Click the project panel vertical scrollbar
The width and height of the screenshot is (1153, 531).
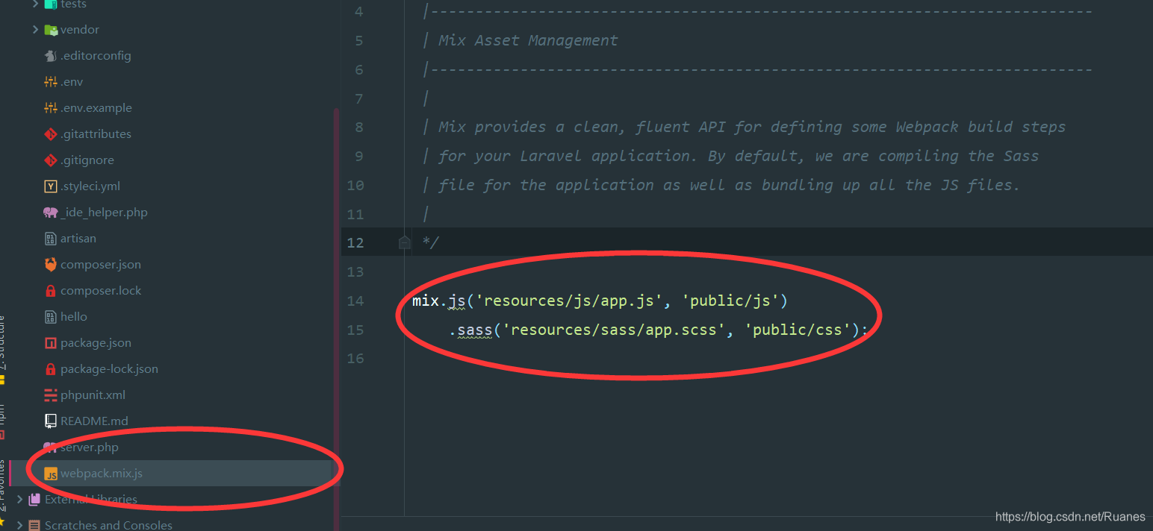pos(336,298)
